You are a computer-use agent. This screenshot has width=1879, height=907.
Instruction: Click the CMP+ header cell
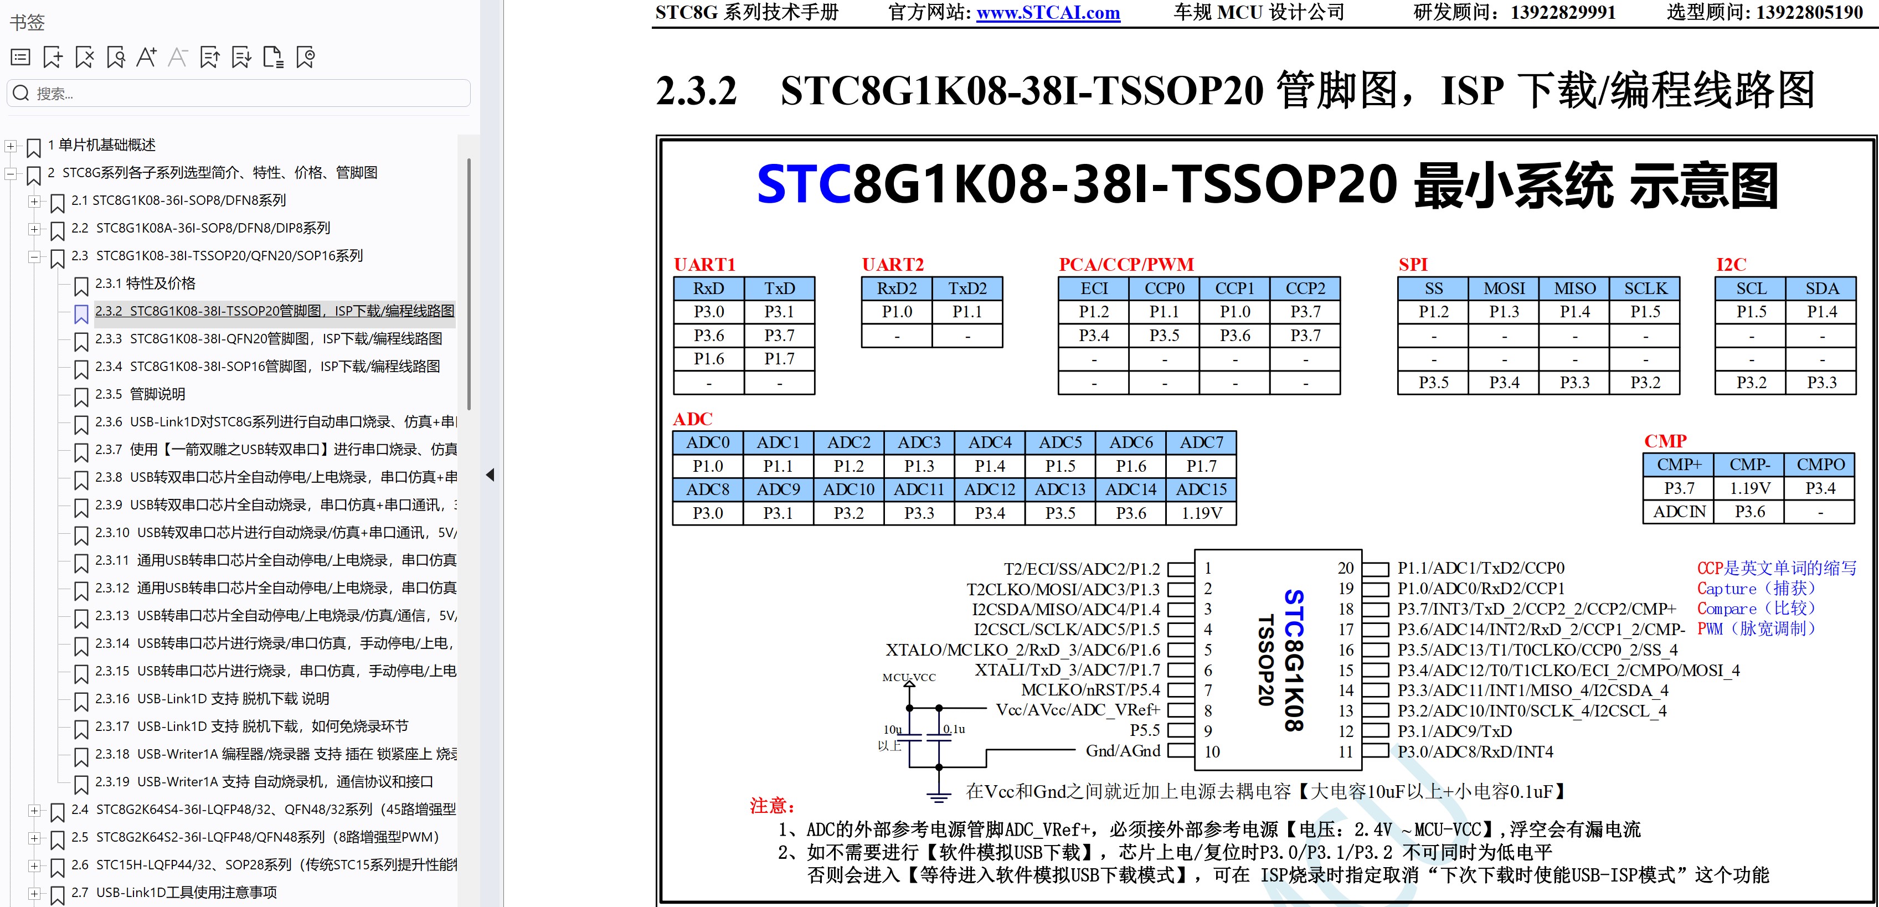(x=1679, y=465)
